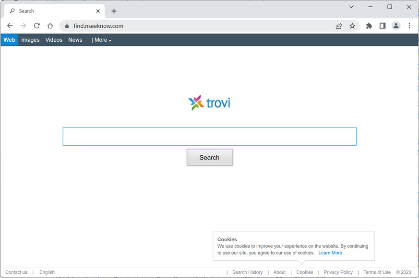Open the three-dot browser menu

(x=409, y=26)
